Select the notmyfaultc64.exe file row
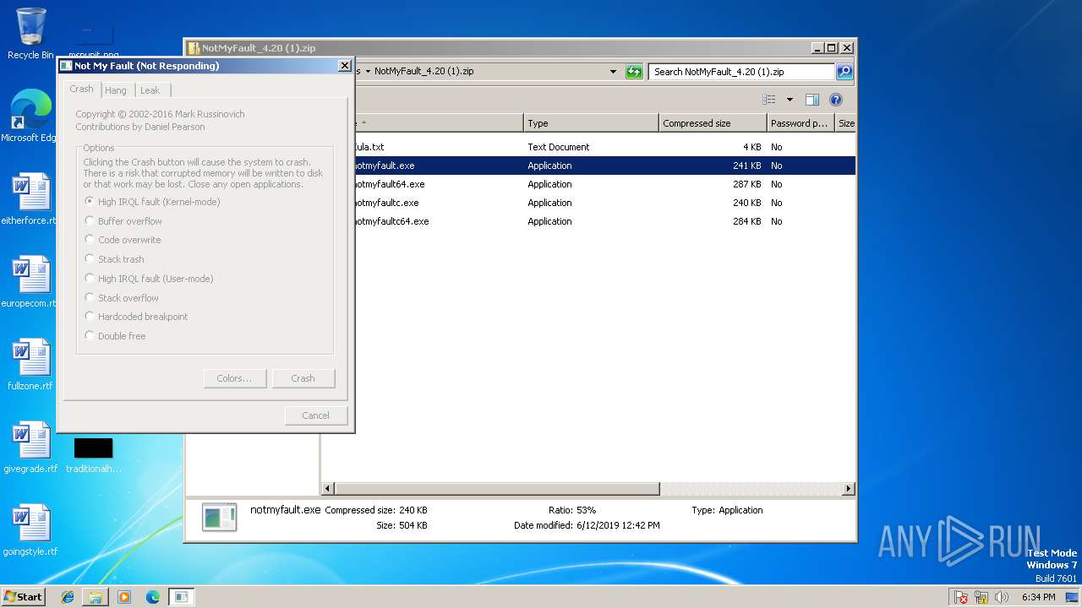The width and height of the screenshot is (1082, 608). pyautogui.click(x=589, y=221)
